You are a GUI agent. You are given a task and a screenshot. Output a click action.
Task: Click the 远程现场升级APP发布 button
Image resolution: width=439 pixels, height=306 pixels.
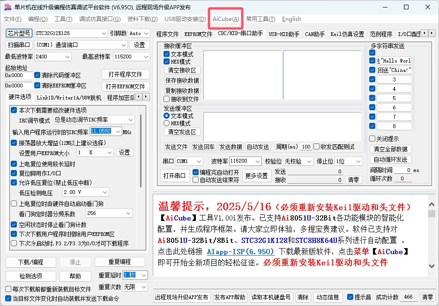(x=181, y=297)
